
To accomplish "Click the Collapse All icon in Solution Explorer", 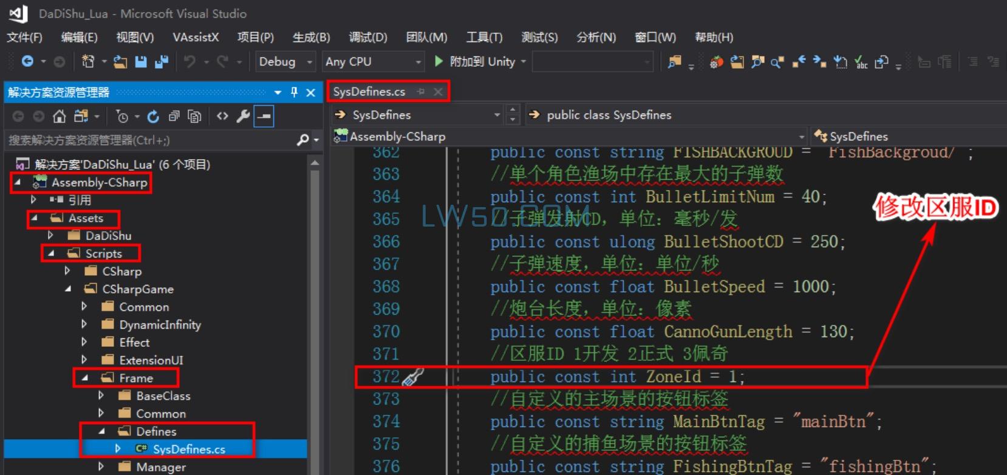I will point(174,116).
